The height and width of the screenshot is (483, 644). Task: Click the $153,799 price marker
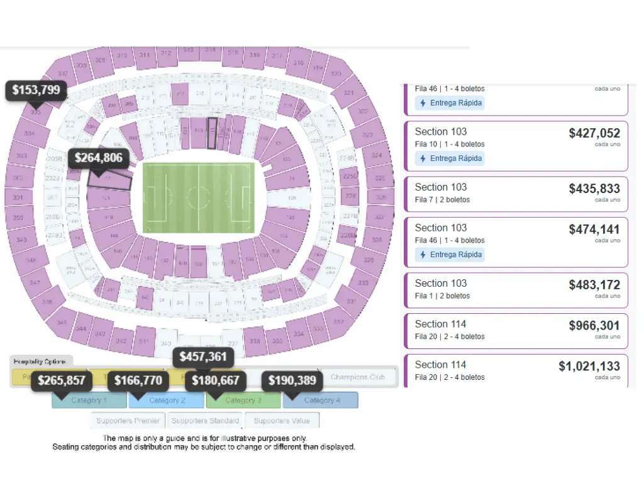pyautogui.click(x=36, y=90)
